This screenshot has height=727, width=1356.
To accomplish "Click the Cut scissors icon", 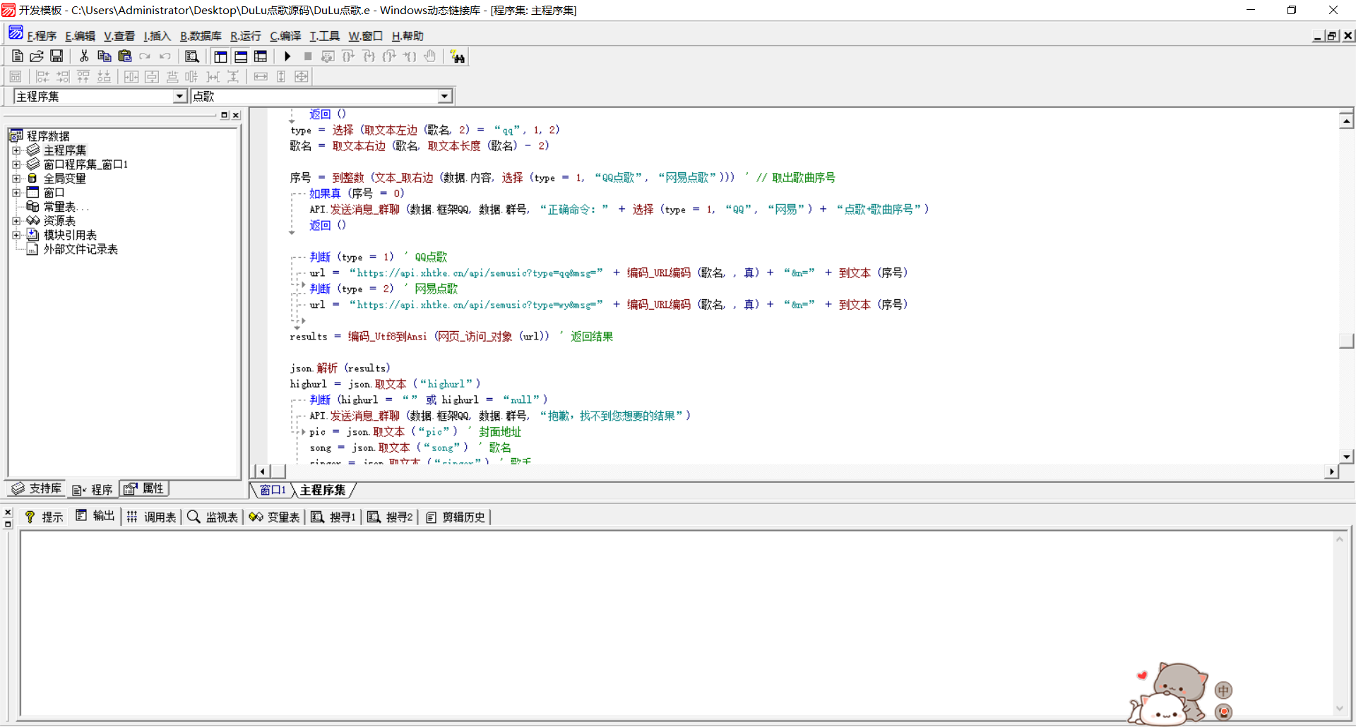I will [x=84, y=56].
